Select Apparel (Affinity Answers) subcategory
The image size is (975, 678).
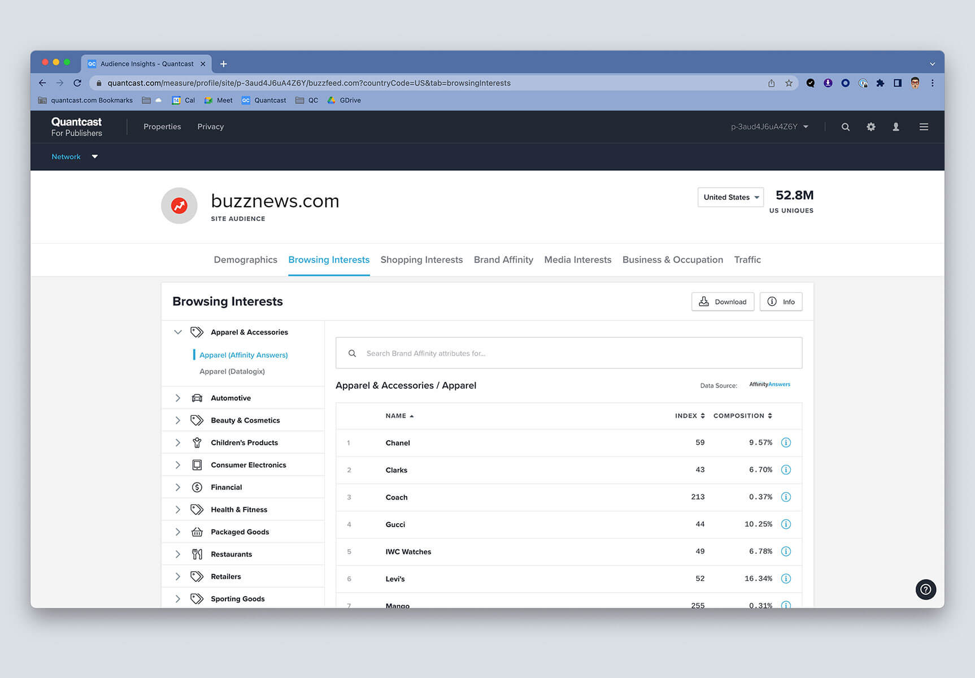click(243, 355)
